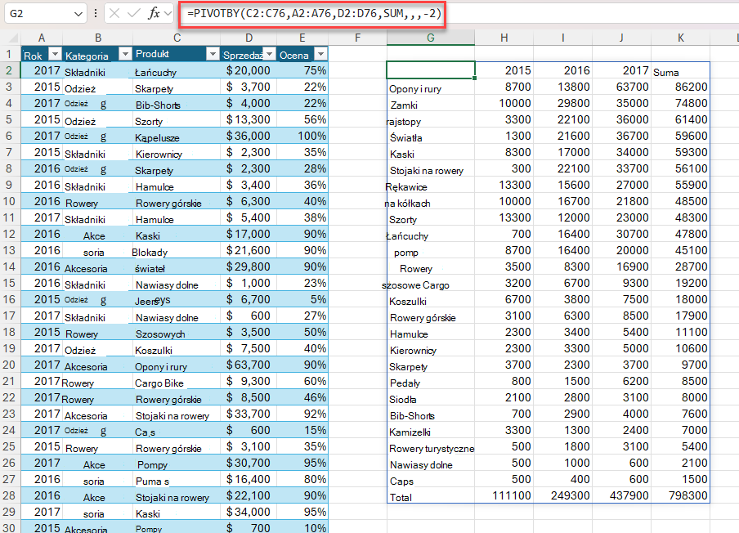Image resolution: width=739 pixels, height=533 pixels.
Task: Select column I header
Action: click(x=562, y=38)
